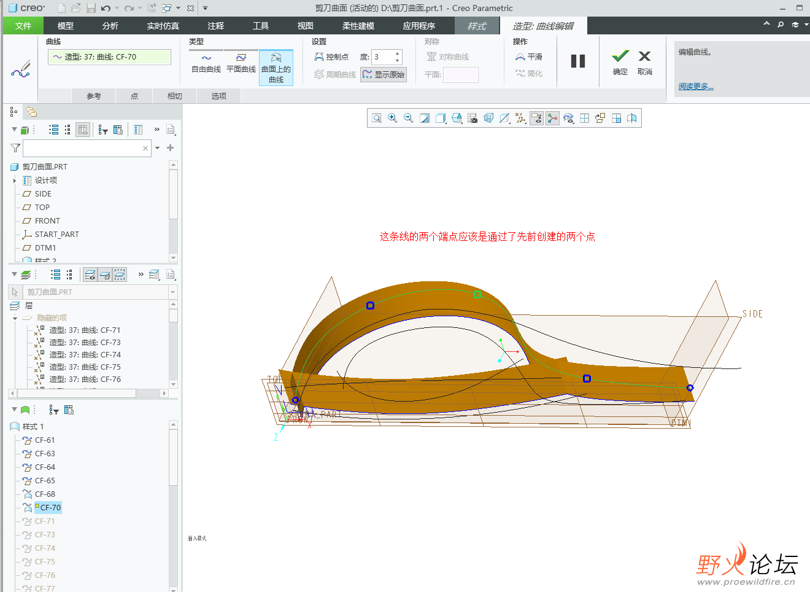Toggle Control Points (控制点) option
Image resolution: width=810 pixels, height=592 pixels.
click(x=331, y=56)
